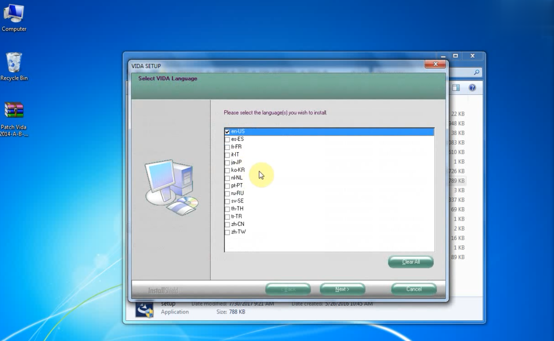Select the Patch Vida archive icon
554x341 pixels.
(14, 119)
